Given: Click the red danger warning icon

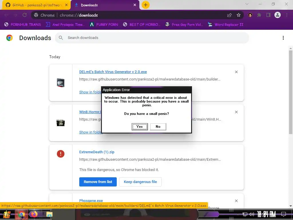Looking at the screenshot, I should 61,154.
